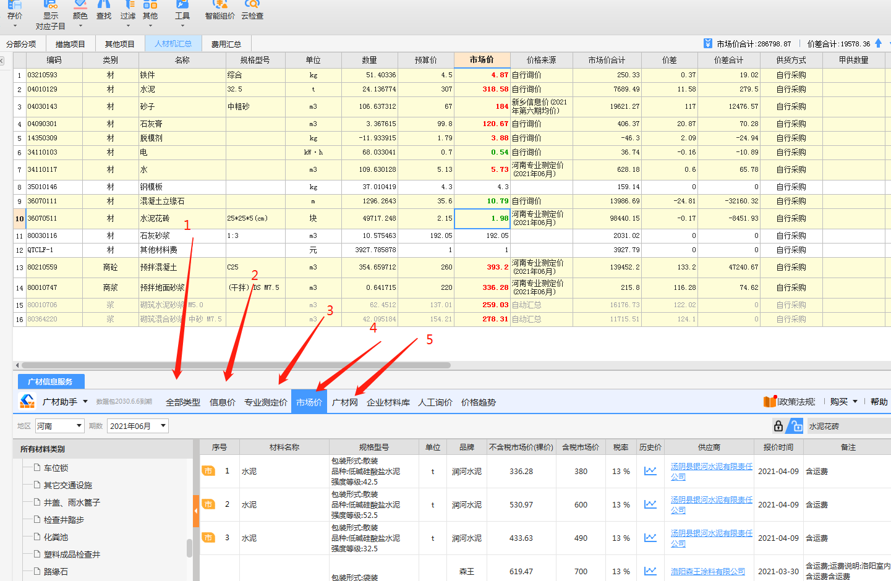Switch to the 费用汇总 tab
The image size is (891, 581).
[x=226, y=44]
